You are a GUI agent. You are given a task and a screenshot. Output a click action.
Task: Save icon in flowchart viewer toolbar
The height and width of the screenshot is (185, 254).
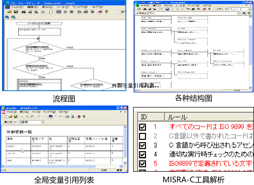tap(16, 12)
